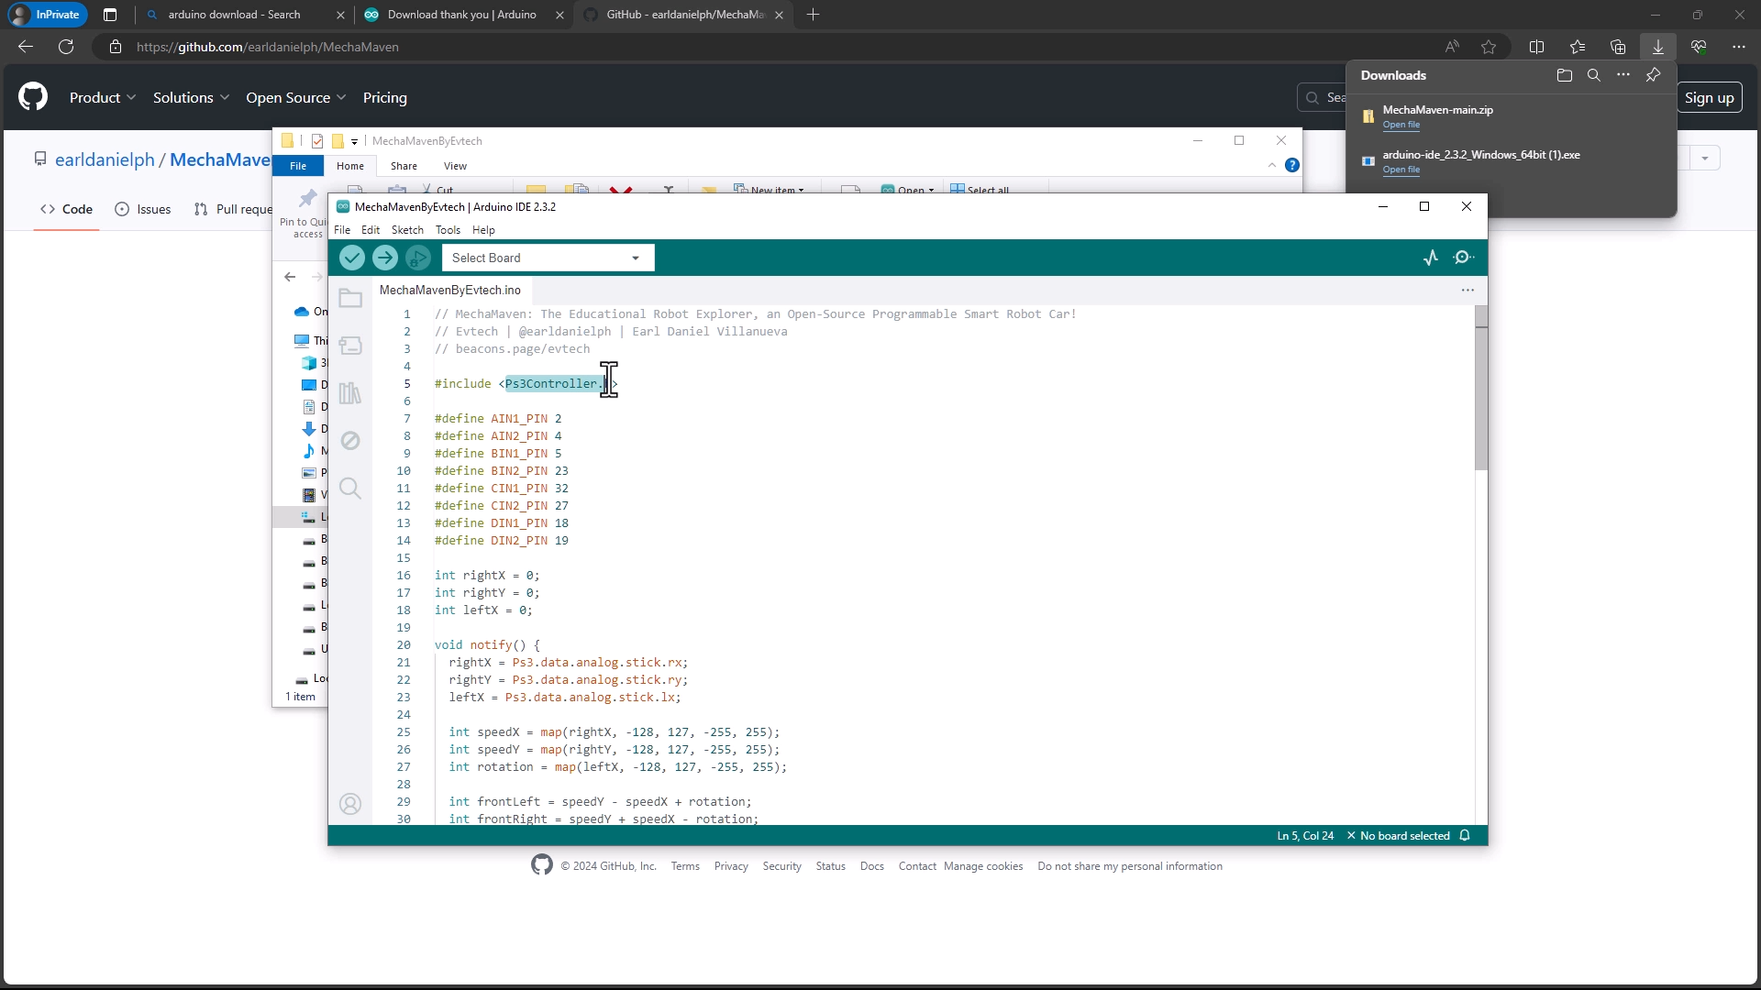This screenshot has height=990, width=1761.
Task: Click the Arduino account profile icon
Action: 350,804
